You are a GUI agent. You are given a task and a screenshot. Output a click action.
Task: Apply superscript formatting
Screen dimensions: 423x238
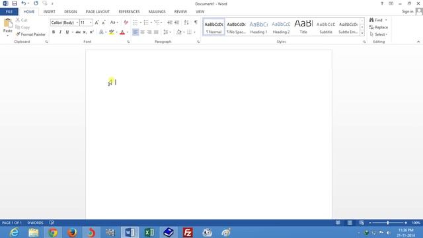click(91, 32)
